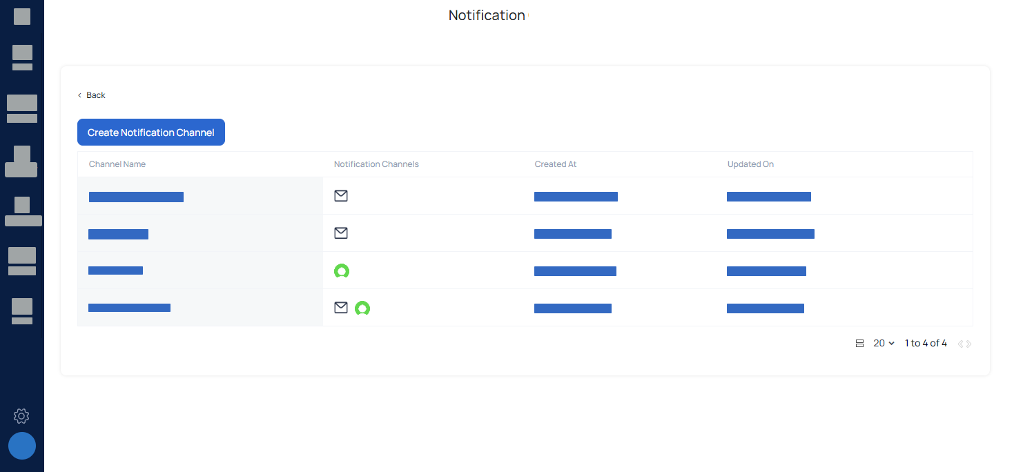This screenshot has width=1023, height=472.
Task: Go to the previous page with left chevron
Action: (x=960, y=344)
